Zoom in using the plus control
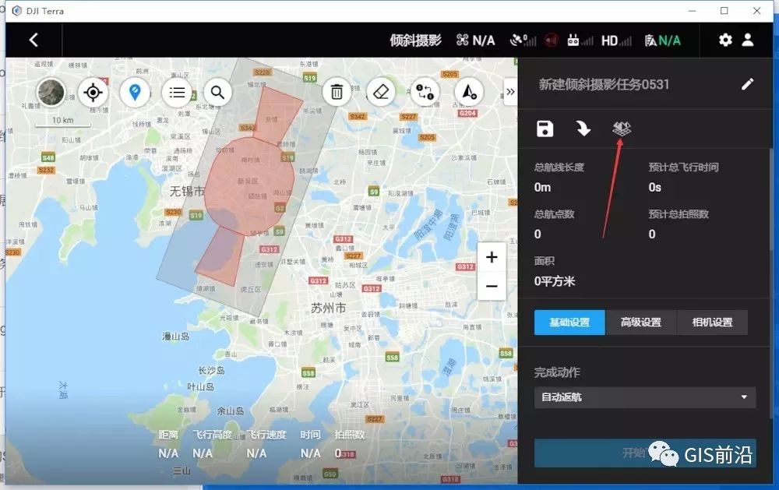The width and height of the screenshot is (779, 490). pyautogui.click(x=491, y=256)
